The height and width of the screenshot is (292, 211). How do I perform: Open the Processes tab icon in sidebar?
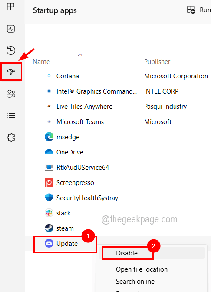click(x=10, y=7)
